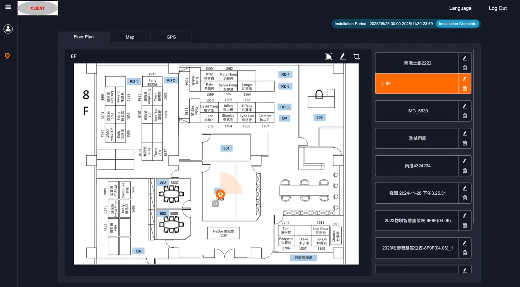Select the pencil annotation tool on the floor plan toolbar
The image size is (520, 287).
342,56
